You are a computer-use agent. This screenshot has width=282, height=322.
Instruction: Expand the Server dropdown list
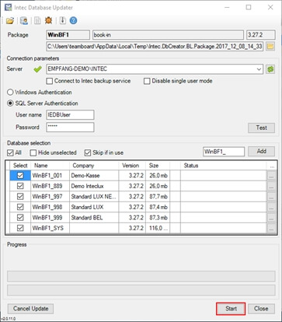[259, 69]
